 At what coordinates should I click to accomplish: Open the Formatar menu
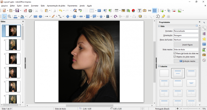[x=35, y=5]
